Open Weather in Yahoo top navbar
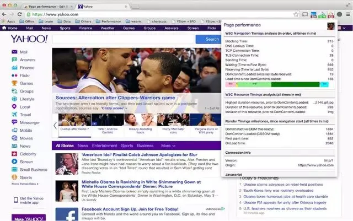The width and height of the screenshot is (353, 221). click(x=108, y=28)
